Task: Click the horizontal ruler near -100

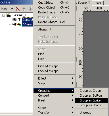Action: tap(98, 9)
